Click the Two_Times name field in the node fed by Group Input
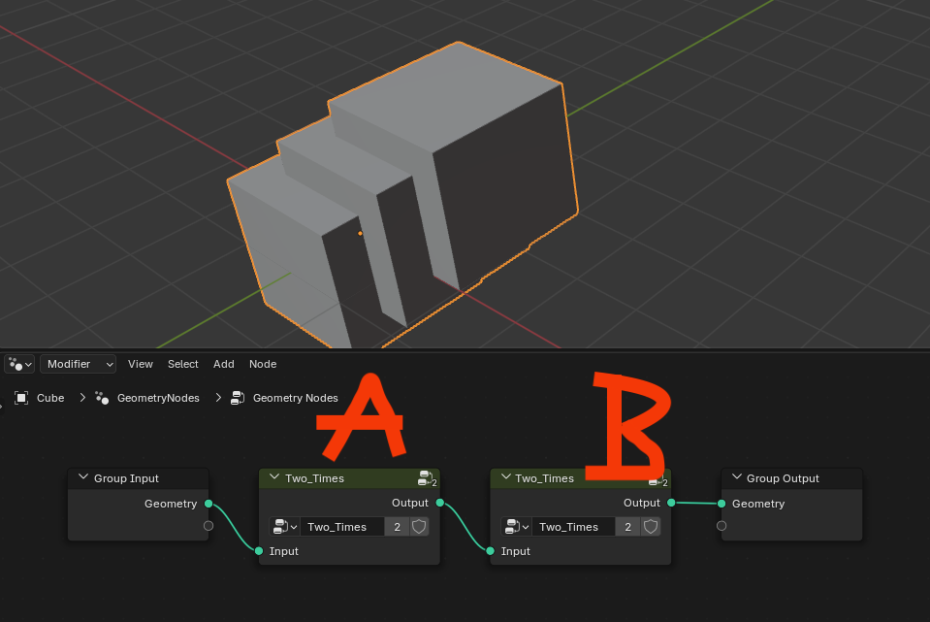This screenshot has width=930, height=622. (342, 527)
